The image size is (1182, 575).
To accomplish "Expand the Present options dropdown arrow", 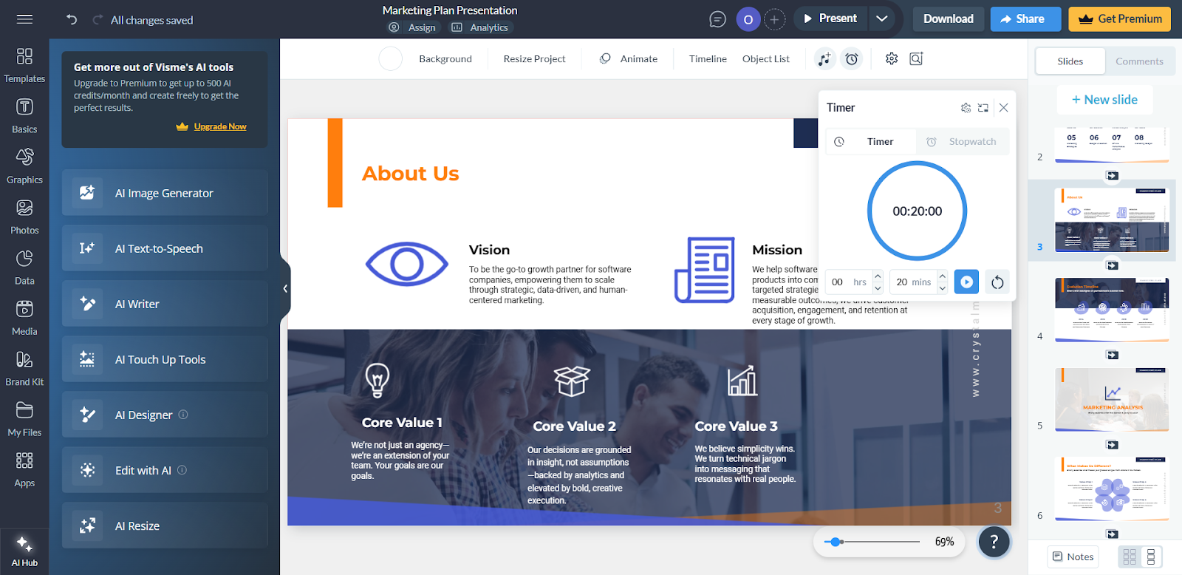I will 881,19.
